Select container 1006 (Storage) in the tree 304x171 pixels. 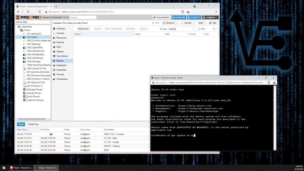tap(34, 61)
